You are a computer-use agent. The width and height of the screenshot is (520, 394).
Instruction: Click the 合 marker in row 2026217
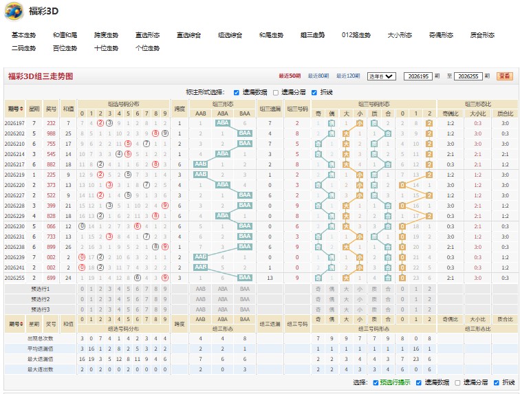[x=388, y=164]
